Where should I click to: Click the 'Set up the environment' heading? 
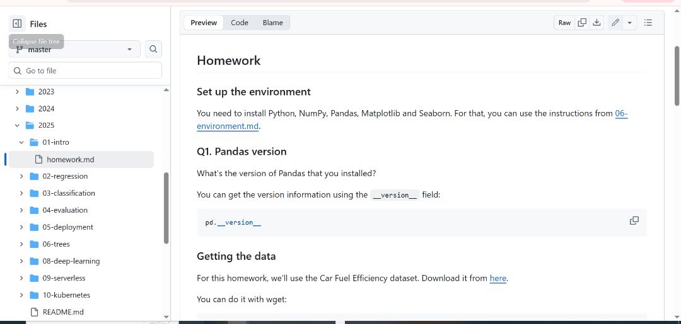point(253,92)
